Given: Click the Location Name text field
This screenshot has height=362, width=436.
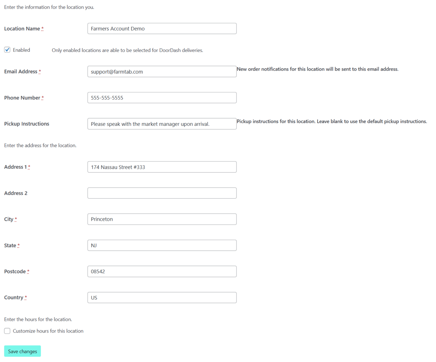Looking at the screenshot, I should point(162,29).
